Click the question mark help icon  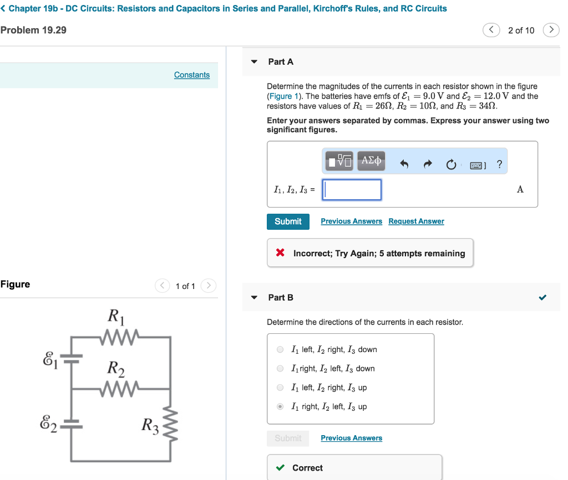point(500,164)
